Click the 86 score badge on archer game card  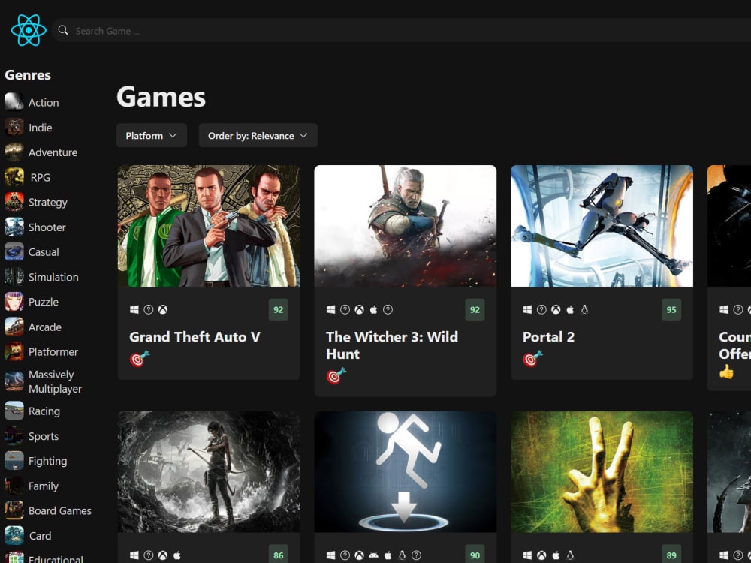279,555
